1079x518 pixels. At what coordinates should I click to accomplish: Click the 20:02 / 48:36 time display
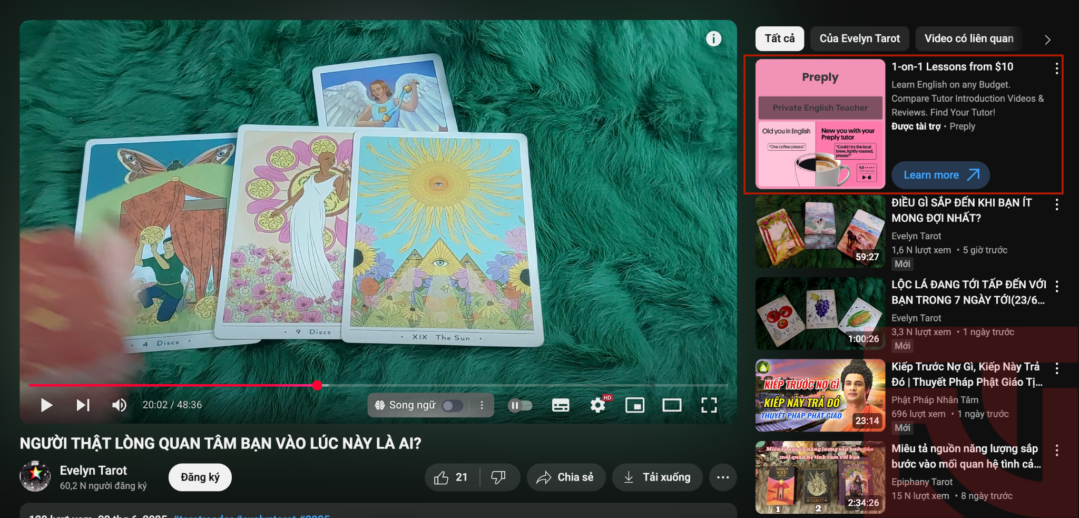[172, 405]
